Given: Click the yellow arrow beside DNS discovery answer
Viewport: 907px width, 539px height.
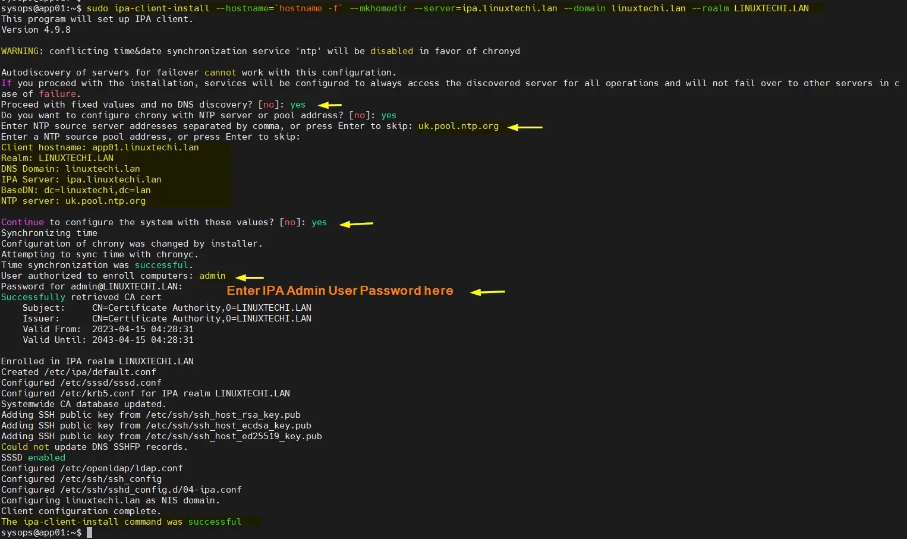Looking at the screenshot, I should point(330,105).
